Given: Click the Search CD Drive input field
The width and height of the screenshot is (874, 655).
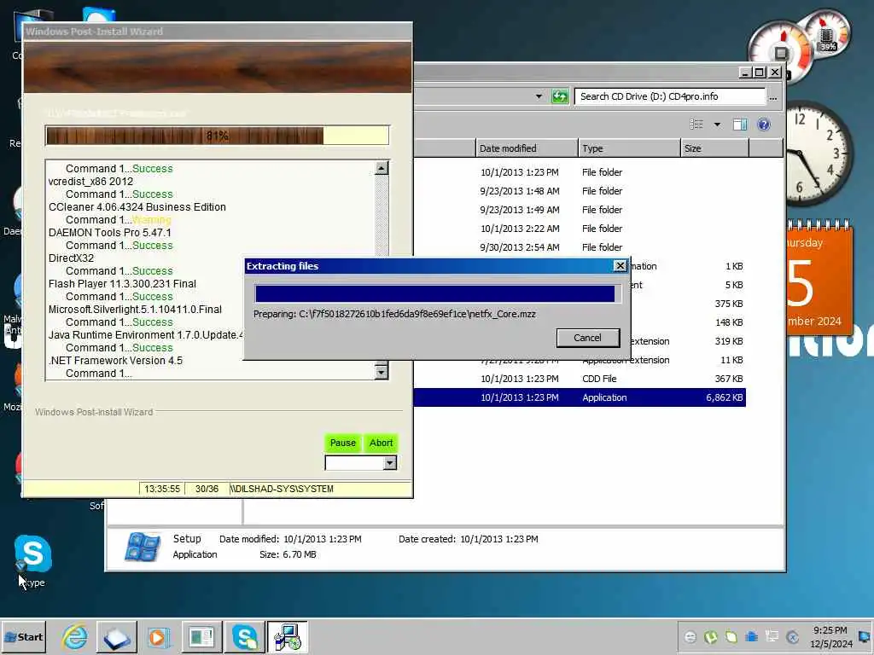Looking at the screenshot, I should pos(670,96).
